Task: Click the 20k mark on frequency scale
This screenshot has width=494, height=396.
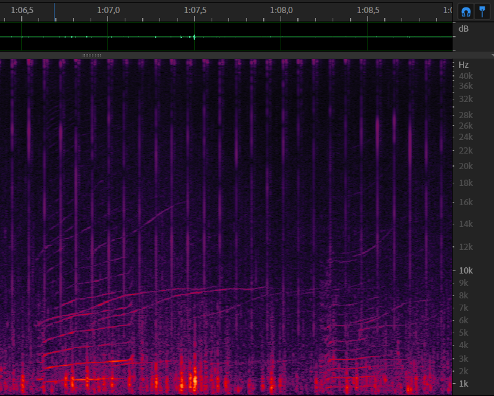Action: pyautogui.click(x=465, y=166)
